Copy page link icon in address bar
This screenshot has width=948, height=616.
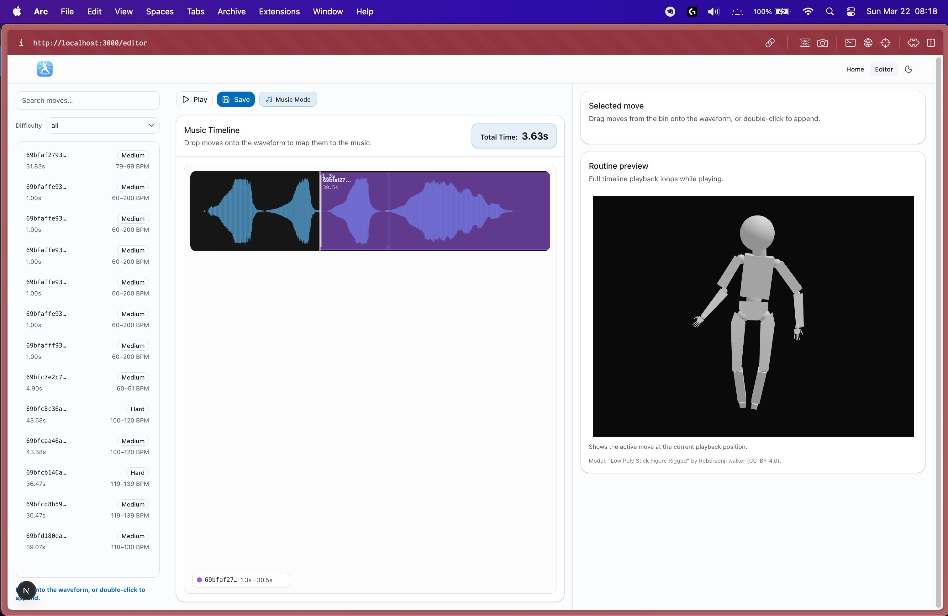point(770,43)
